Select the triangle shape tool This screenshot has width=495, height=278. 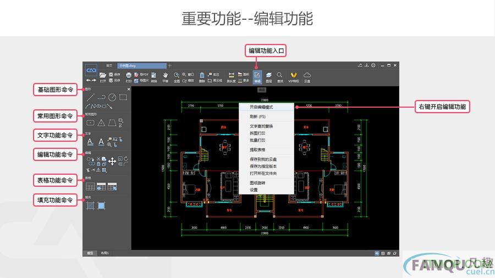101,123
